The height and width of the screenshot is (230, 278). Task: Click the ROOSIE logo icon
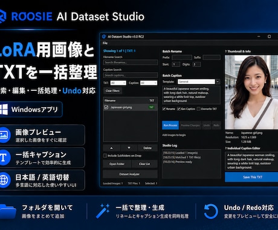click(3, 16)
